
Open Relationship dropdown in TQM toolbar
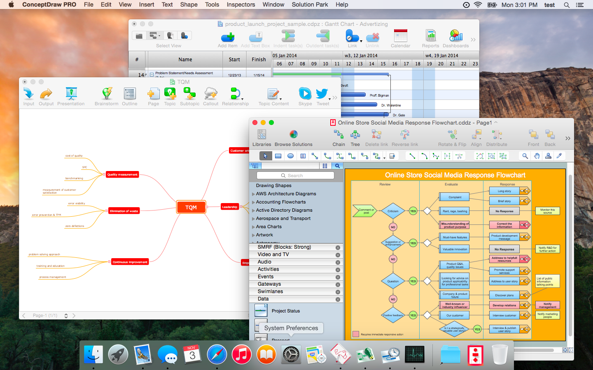click(x=242, y=99)
